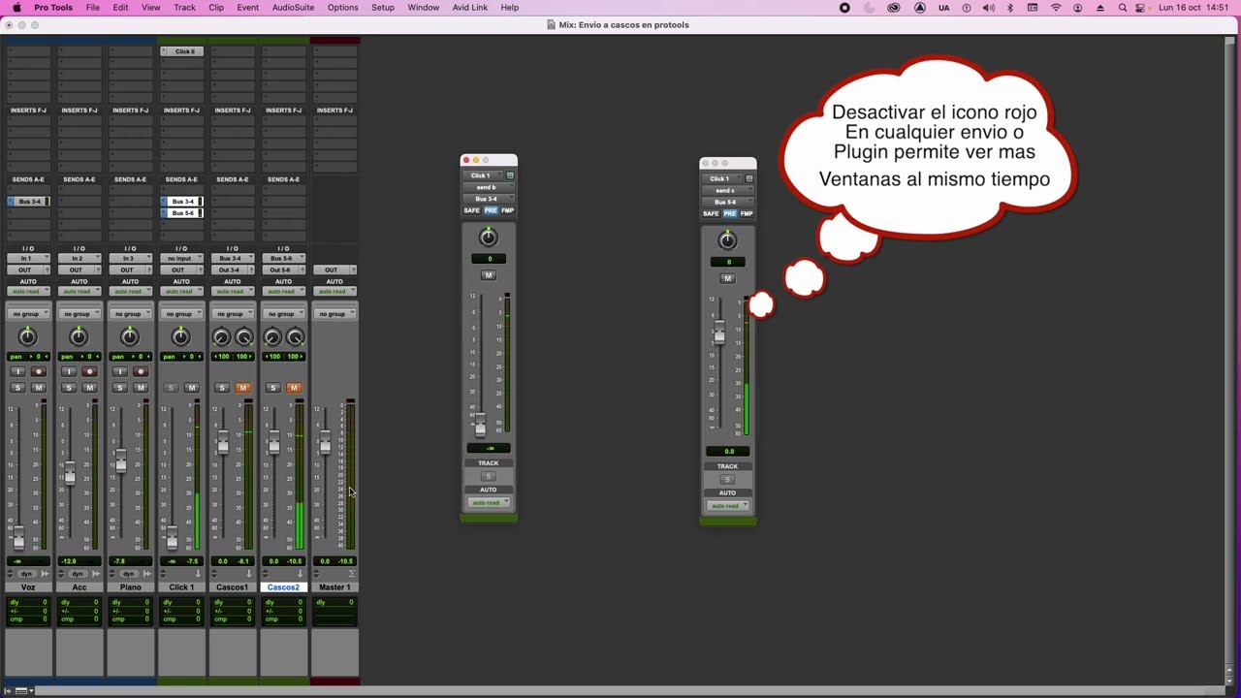This screenshot has width=1241, height=698.
Task: Open the Apple menu
Action: tap(16, 8)
